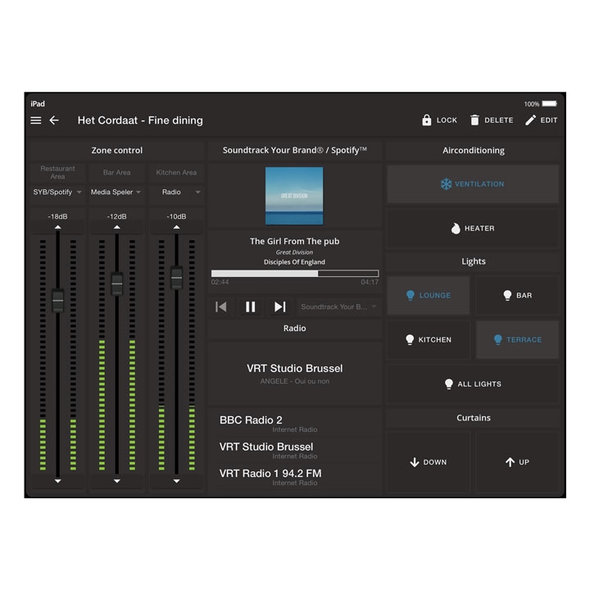Click the Bar Area zone label
This screenshot has width=590, height=590.
(x=117, y=172)
